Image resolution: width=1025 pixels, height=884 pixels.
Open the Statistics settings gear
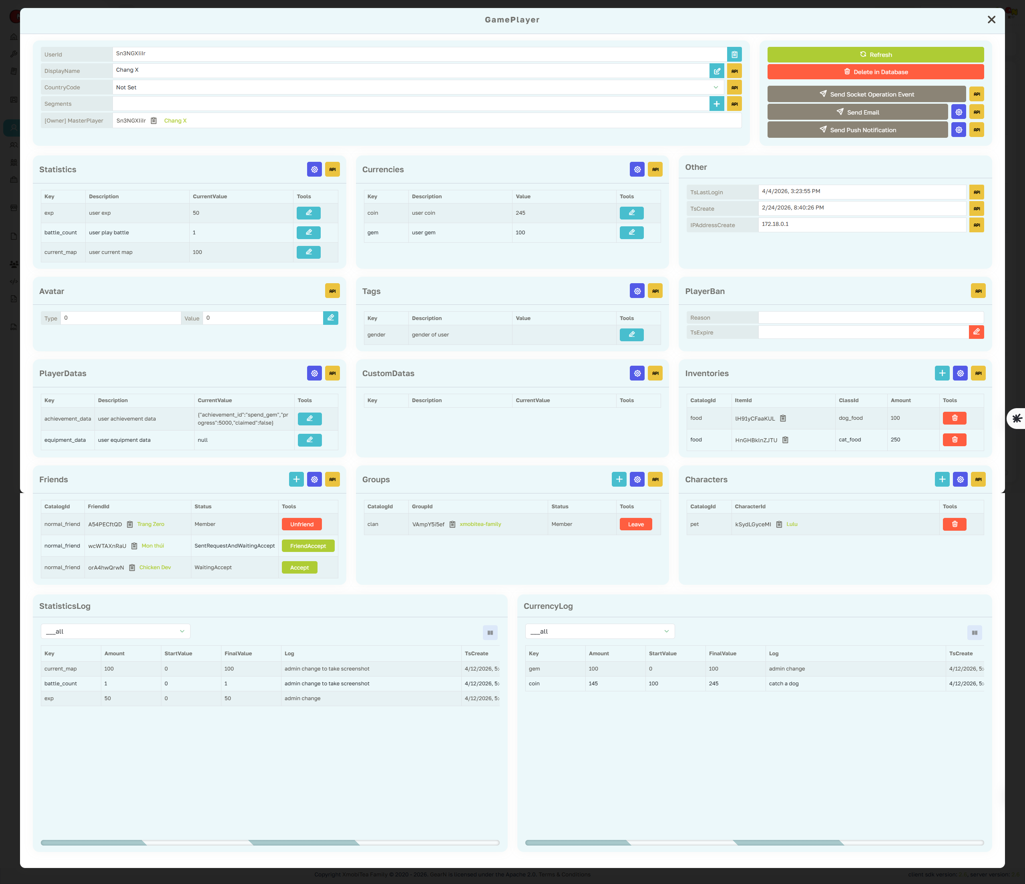(315, 169)
